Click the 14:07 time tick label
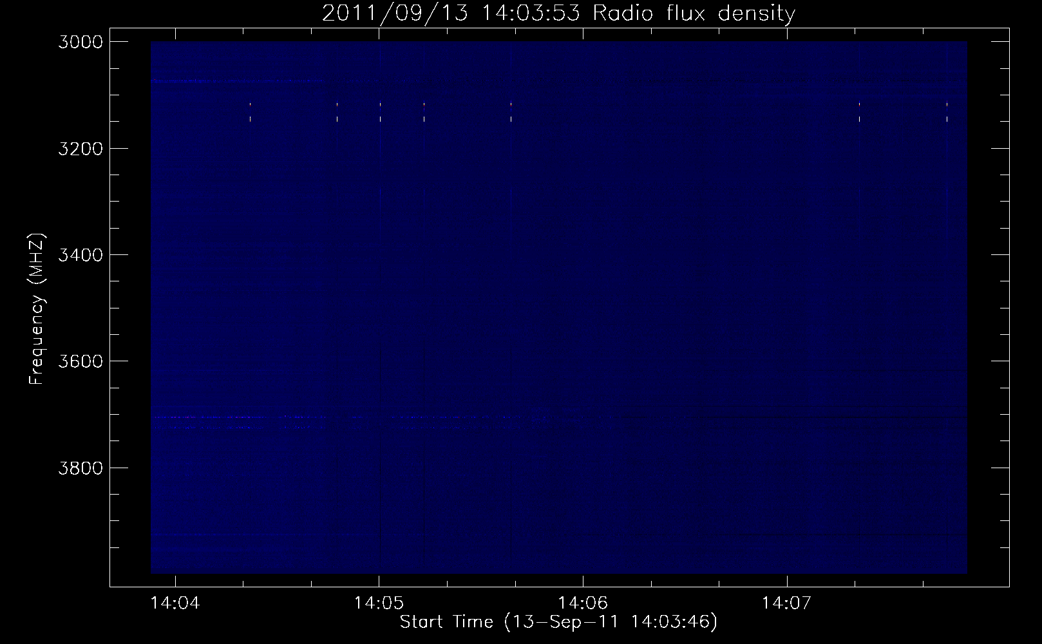Screen dimensions: 1042x644 coord(787,603)
